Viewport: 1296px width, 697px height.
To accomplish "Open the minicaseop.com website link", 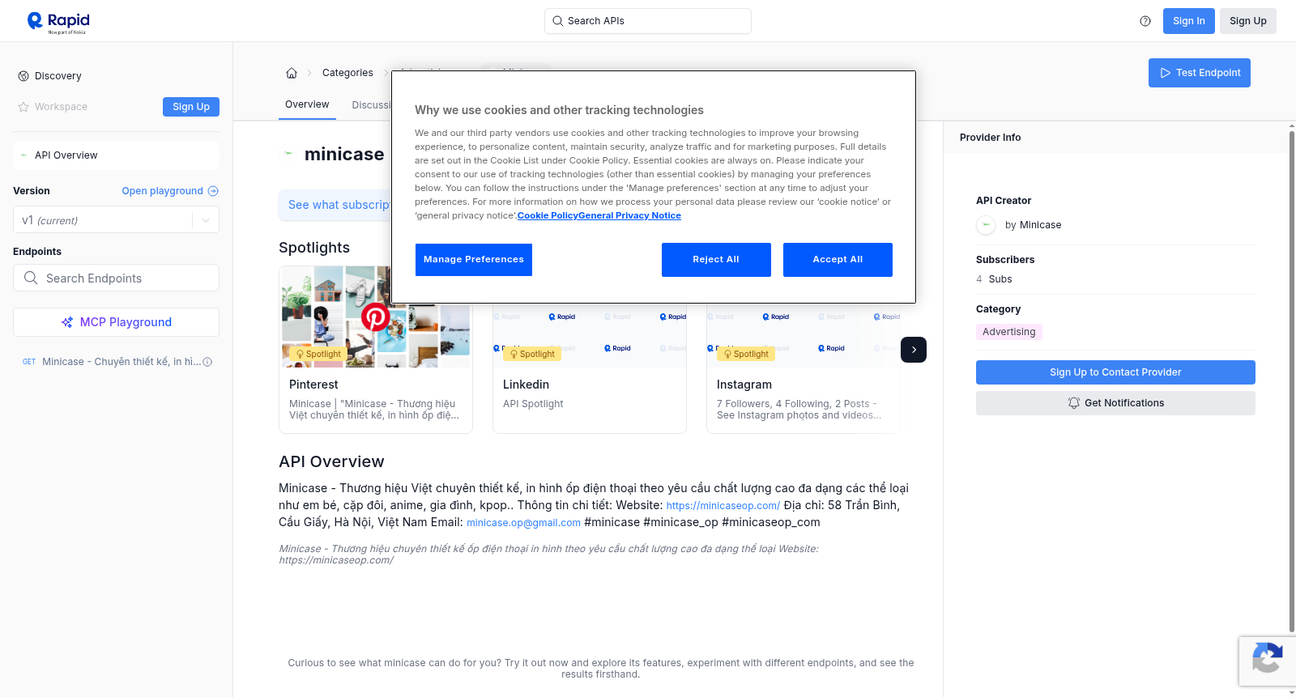I will (x=723, y=506).
